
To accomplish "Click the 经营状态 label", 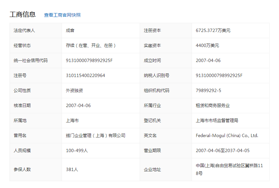I will (x=22, y=45).
